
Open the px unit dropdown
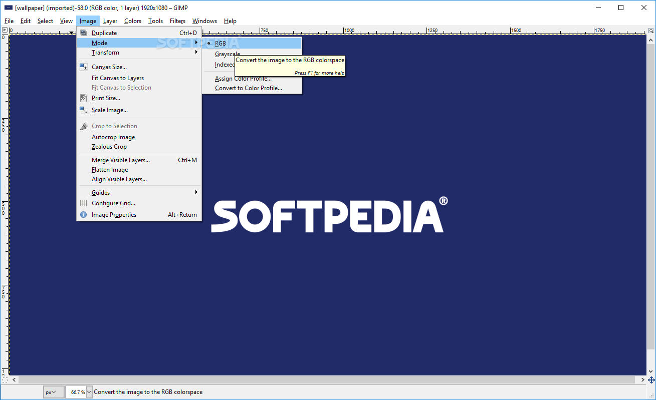coord(54,392)
